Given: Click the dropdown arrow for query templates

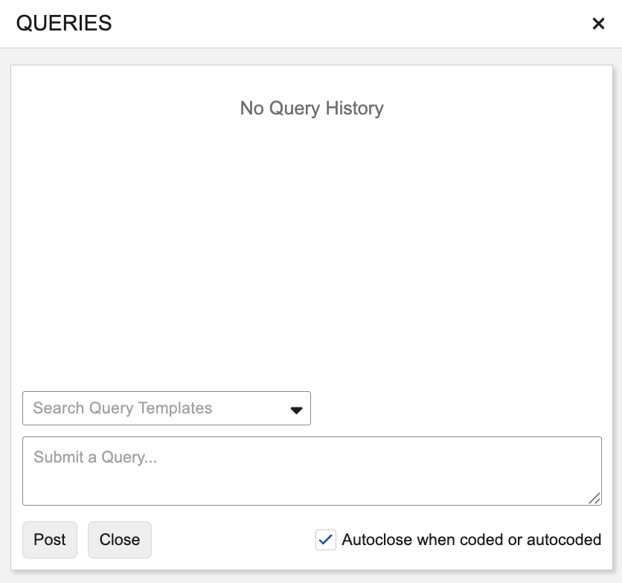Looking at the screenshot, I should tap(296, 410).
